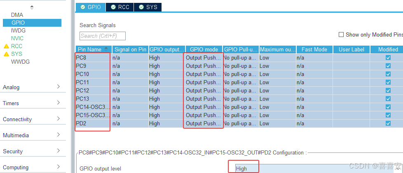Select the PC8 pin name cell
Viewport: 403px width, 173px height.
click(x=94, y=58)
